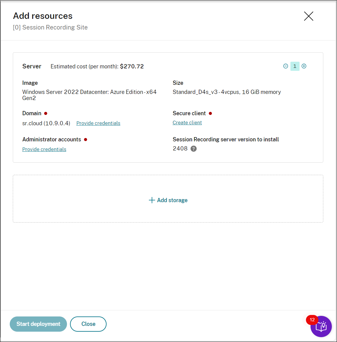The width and height of the screenshot is (337, 342).
Task: Close the Add resources dialog with X
Action: (308, 16)
